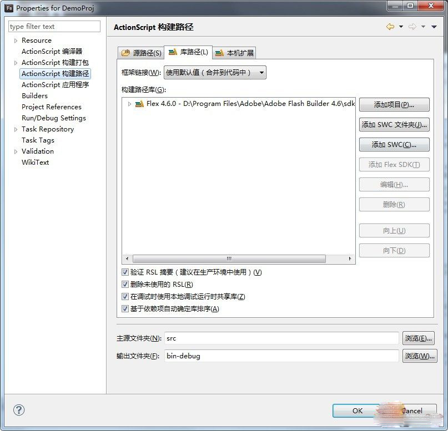448x431 pixels.
Task: Select Task Repository in the tree
Action: click(x=48, y=129)
